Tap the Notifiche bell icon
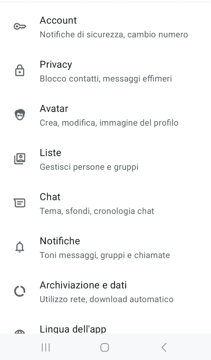The width and height of the screenshot is (211, 360). (20, 247)
